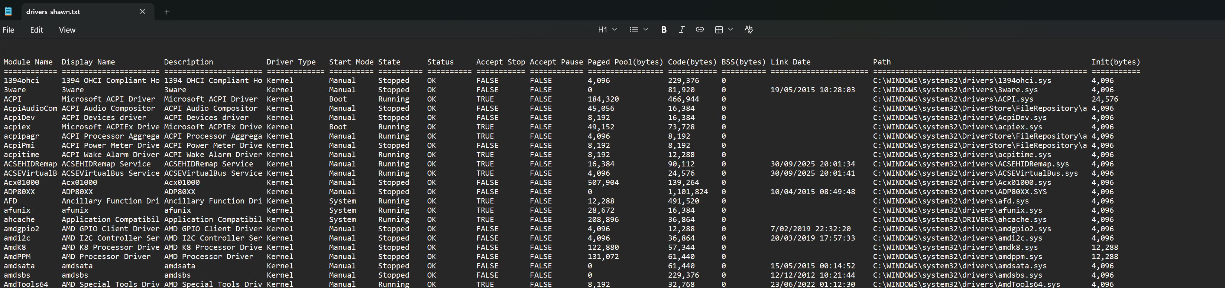Click the path ending in ADP80XX.SYS
This screenshot has width=1225, height=288.
coord(960,192)
